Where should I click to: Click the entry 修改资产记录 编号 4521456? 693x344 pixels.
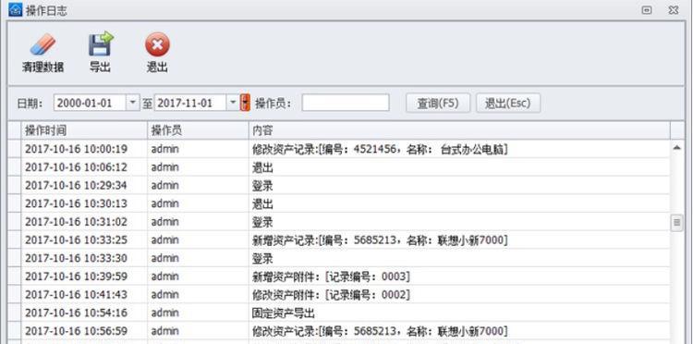[380, 150]
